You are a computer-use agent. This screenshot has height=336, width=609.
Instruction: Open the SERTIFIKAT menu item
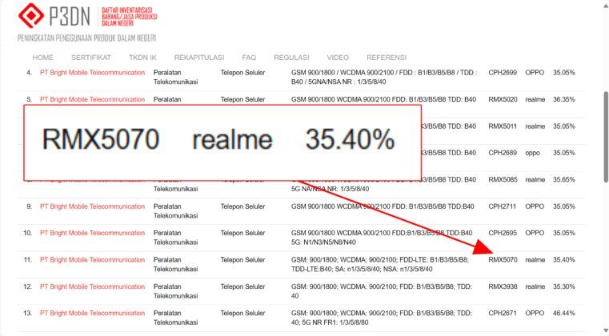(91, 58)
